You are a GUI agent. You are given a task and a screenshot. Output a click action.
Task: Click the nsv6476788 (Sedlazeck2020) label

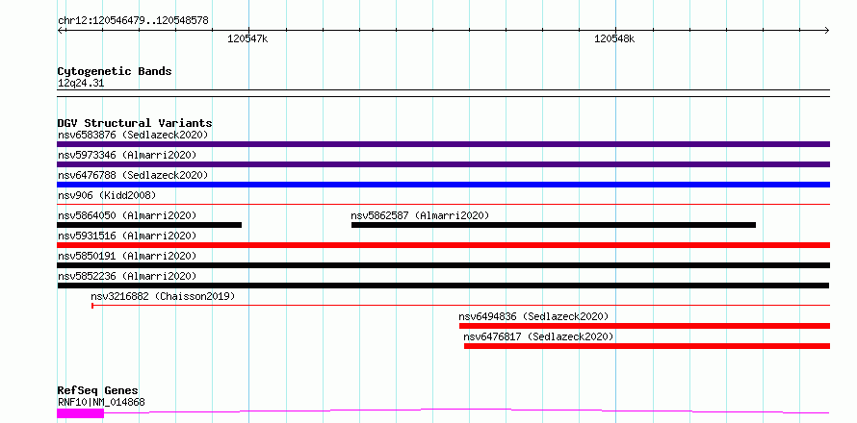pos(133,175)
